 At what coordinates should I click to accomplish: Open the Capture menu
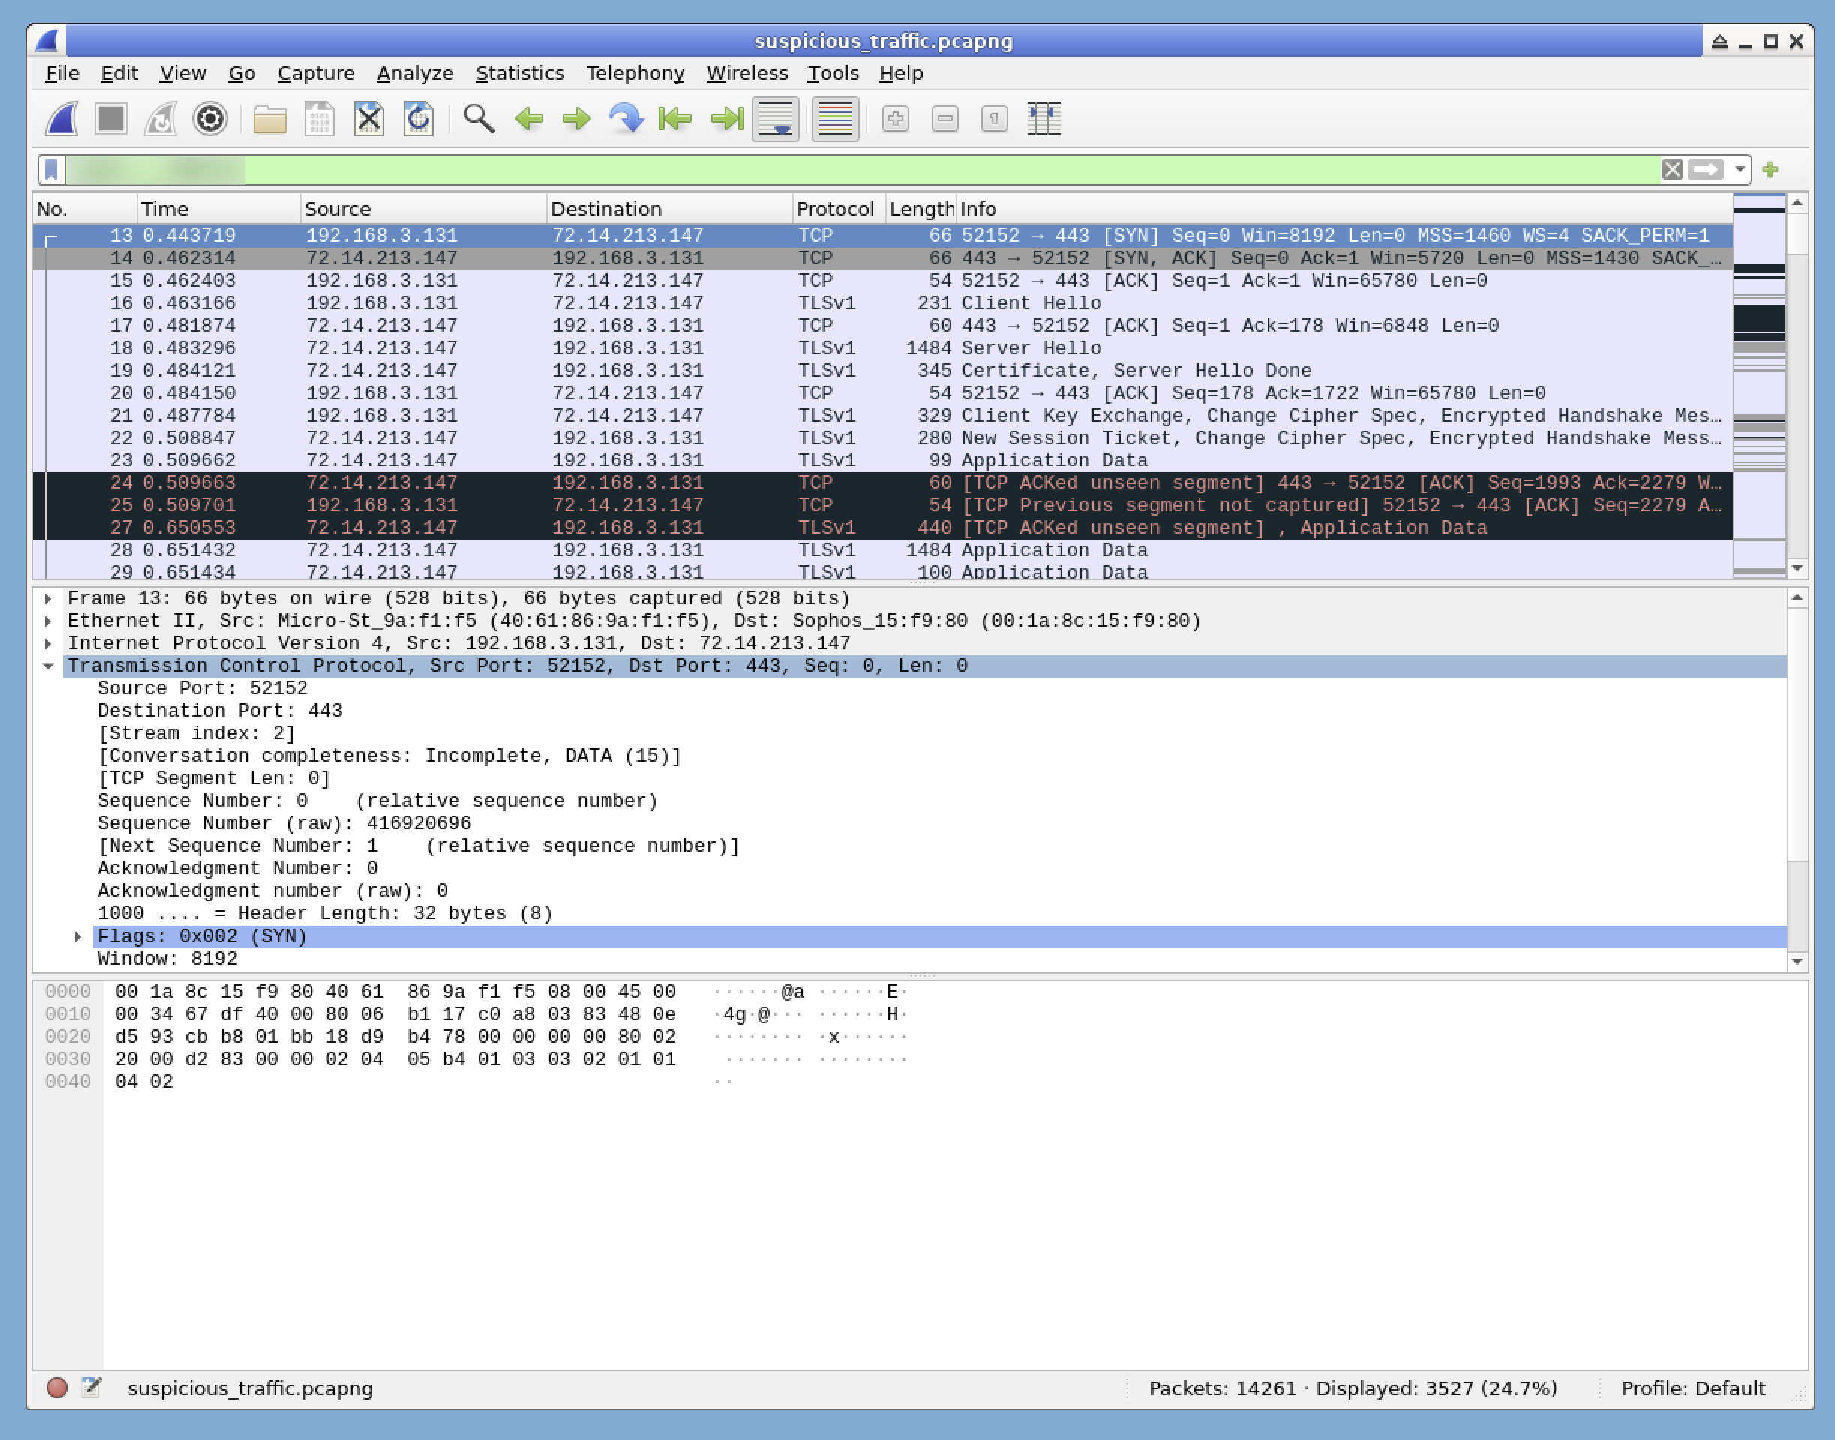pos(317,73)
